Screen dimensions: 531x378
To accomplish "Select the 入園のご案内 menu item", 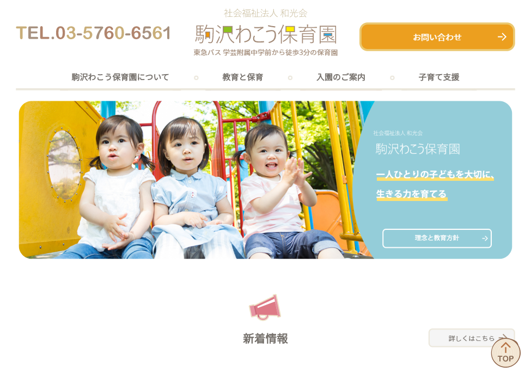I will (341, 77).
